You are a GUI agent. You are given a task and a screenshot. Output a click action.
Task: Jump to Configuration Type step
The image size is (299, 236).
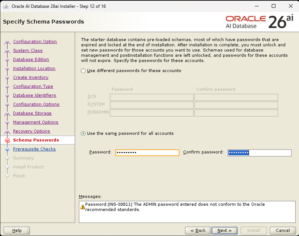33,86
